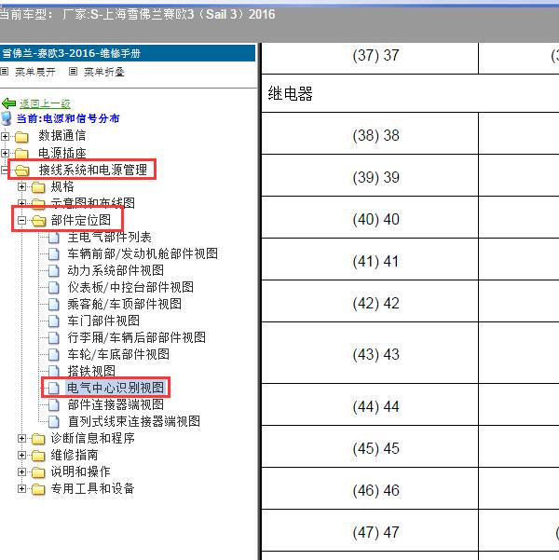Open 行李厢/车辆后部部件视图 document
Image resolution: width=559 pixels, height=560 pixels.
point(137,337)
